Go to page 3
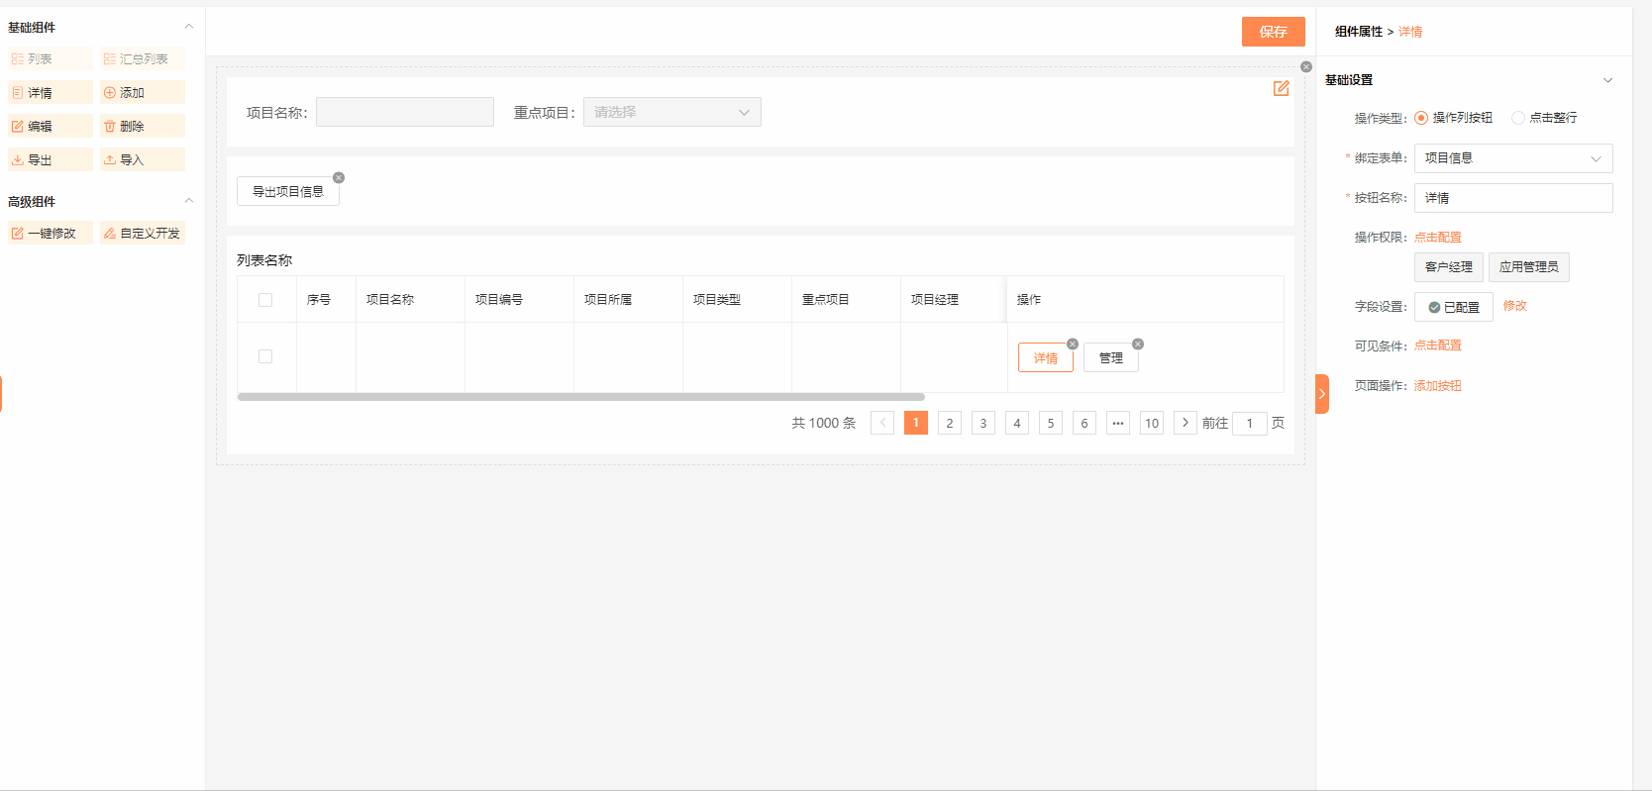 [x=983, y=423]
